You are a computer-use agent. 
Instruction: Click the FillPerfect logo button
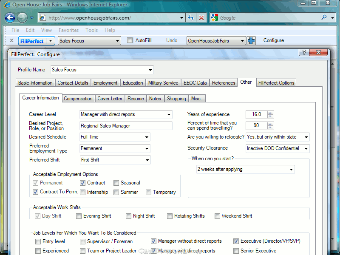32,41
